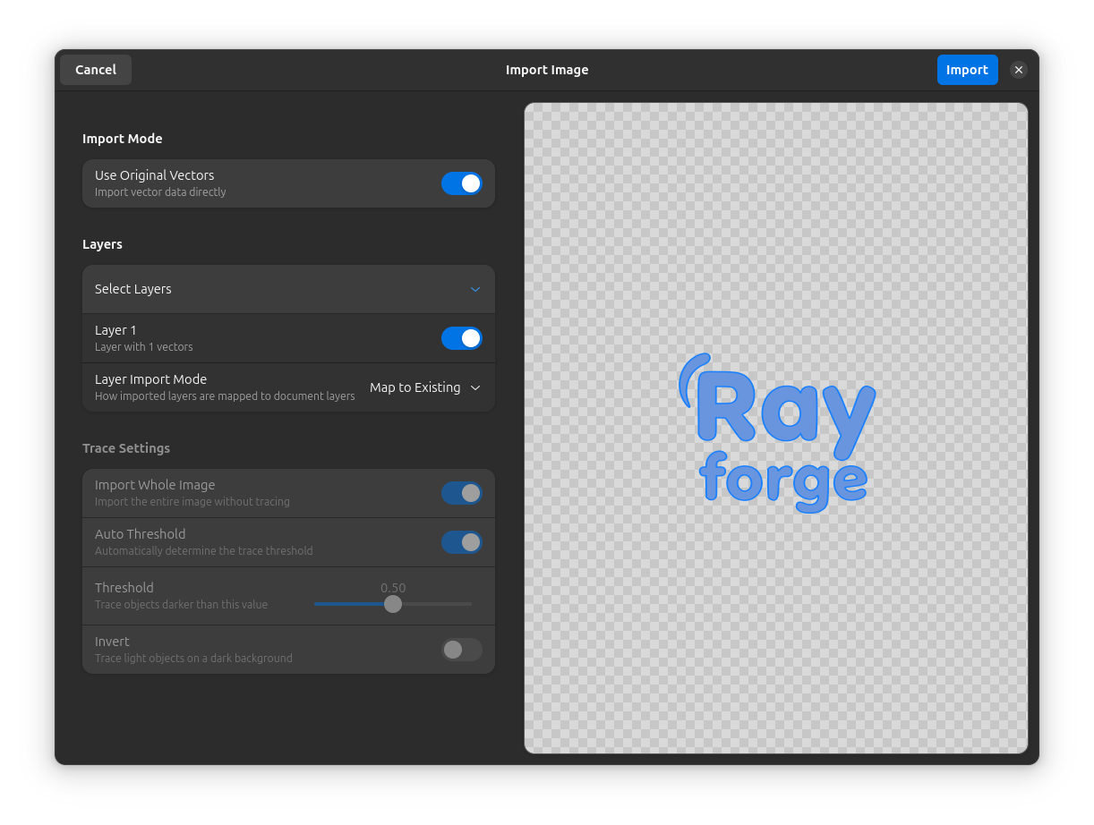Click the Select Layers chevron icon

[x=475, y=289]
